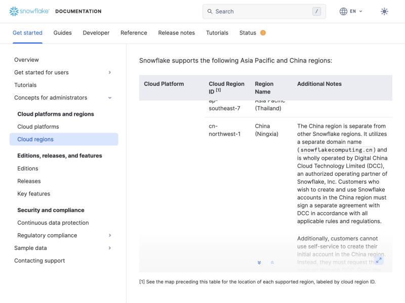Open the Guides tab
Image resolution: width=405 pixels, height=303 pixels.
tap(62, 33)
